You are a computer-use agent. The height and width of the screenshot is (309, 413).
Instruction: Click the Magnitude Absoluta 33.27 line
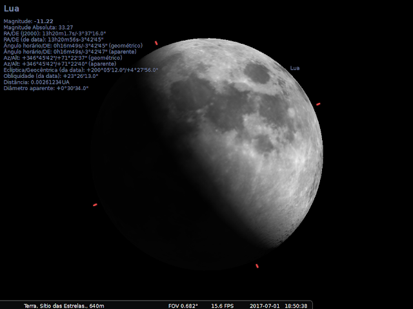(39, 27)
